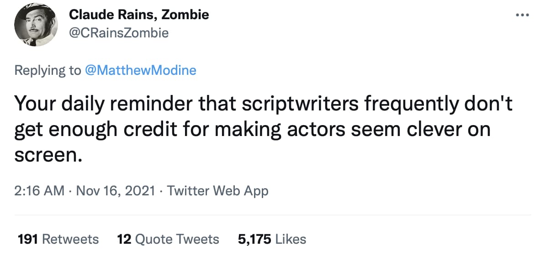
Task: Click the word 'frequently' in the tweet
Action: point(411,105)
